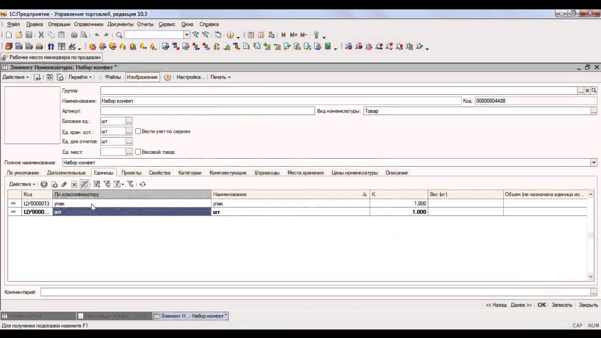The image size is (601, 338).
Task: Click the clear filter icon in units toolbar
Action: coord(131,184)
